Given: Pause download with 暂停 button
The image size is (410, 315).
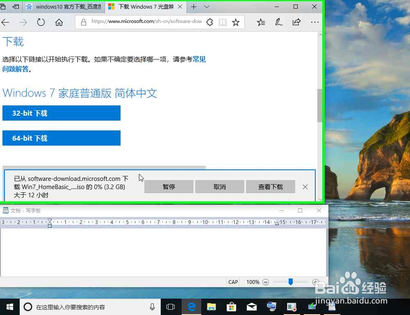Looking at the screenshot, I should coord(169,187).
